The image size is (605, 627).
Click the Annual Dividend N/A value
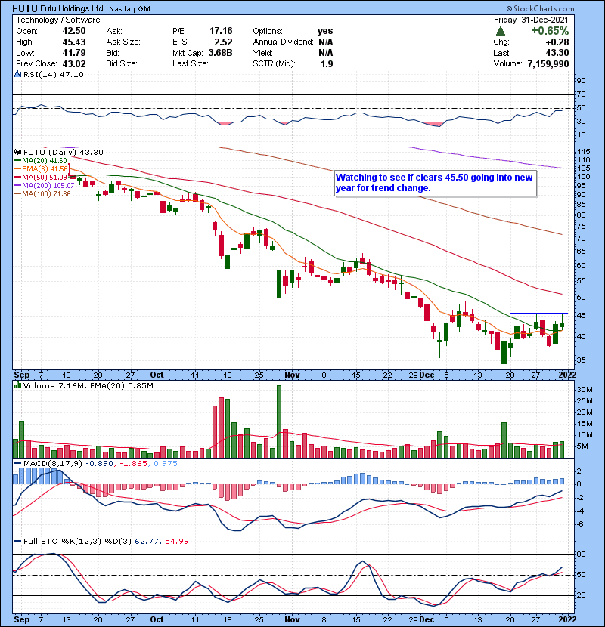click(x=326, y=42)
